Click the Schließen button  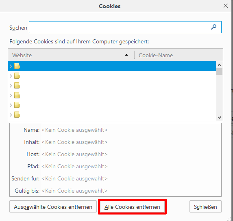pyautogui.click(x=205, y=207)
